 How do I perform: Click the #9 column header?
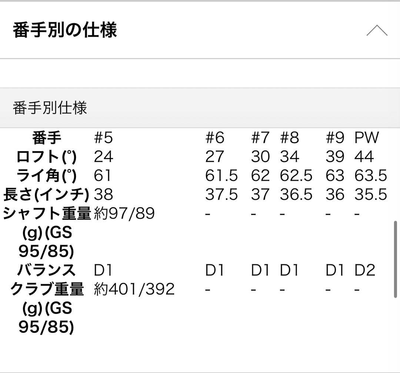click(x=335, y=138)
